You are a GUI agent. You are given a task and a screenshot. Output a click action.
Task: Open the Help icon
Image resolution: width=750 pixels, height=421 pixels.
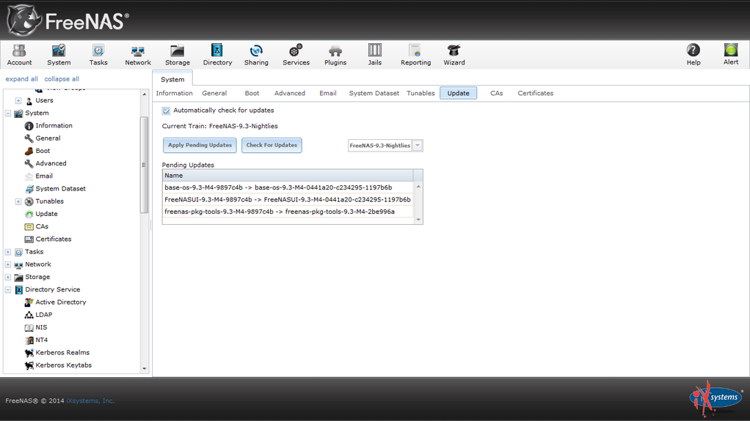693,54
